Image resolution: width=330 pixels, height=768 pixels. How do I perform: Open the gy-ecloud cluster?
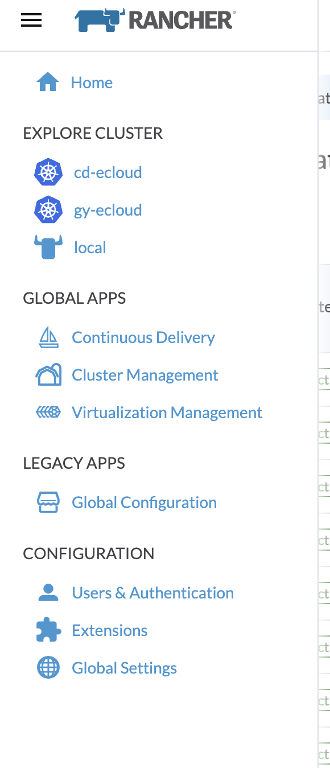coord(108,210)
